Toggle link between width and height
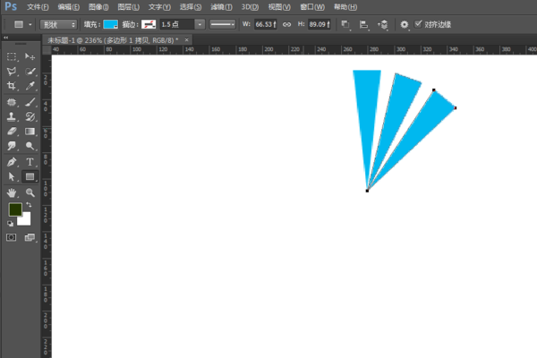The height and width of the screenshot is (358, 537). tap(286, 25)
